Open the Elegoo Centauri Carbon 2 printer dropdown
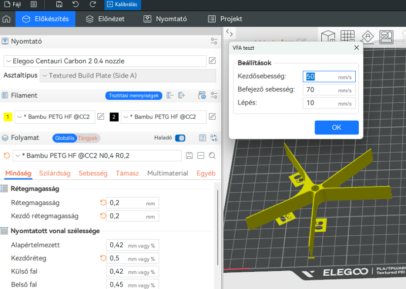This screenshot has height=289, width=406. coord(105,61)
